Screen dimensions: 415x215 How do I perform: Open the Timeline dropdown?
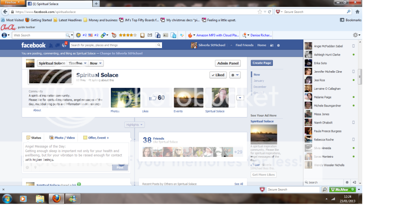pyautogui.click(x=77, y=63)
